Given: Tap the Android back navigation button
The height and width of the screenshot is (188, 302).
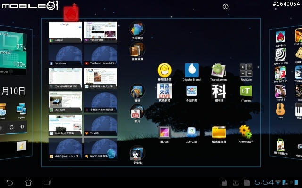Looking at the screenshot, I should (9, 182).
